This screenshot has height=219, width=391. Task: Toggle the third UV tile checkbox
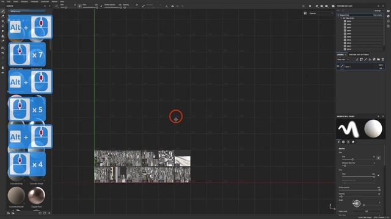tap(345, 27)
